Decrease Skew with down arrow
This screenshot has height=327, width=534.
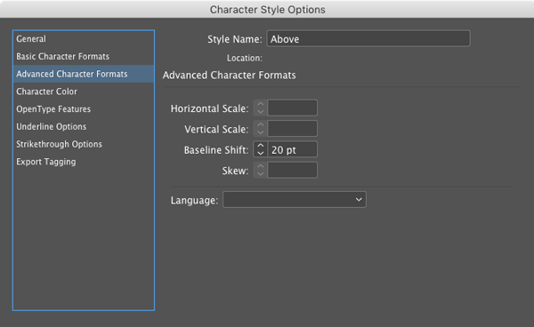pyautogui.click(x=261, y=174)
